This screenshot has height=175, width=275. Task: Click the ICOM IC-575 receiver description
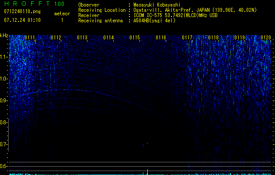click(x=175, y=15)
